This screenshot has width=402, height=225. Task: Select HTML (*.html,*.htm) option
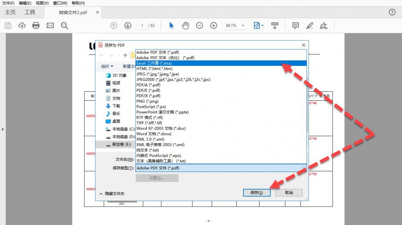click(x=221, y=69)
